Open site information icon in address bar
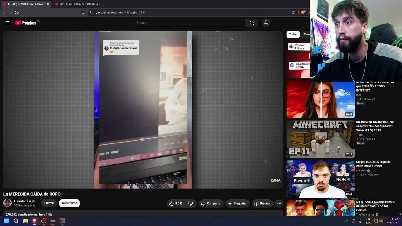 tap(91, 13)
